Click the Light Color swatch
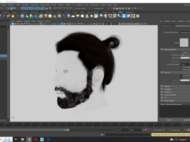The image size is (190, 142). pos(185,58)
